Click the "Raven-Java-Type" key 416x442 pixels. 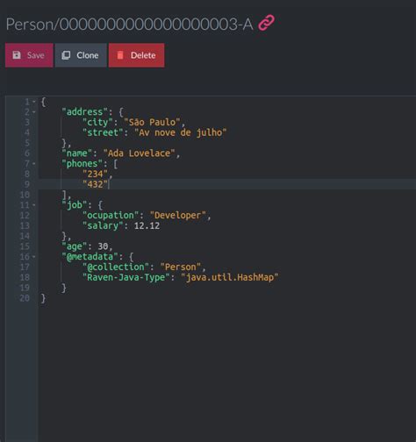(x=126, y=277)
